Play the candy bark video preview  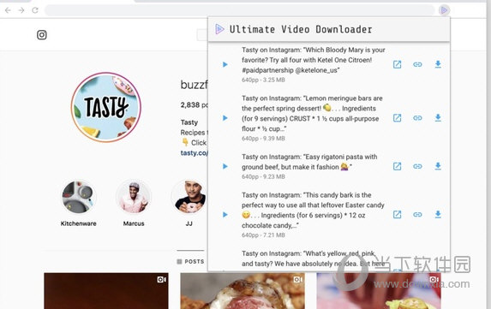coord(225,215)
